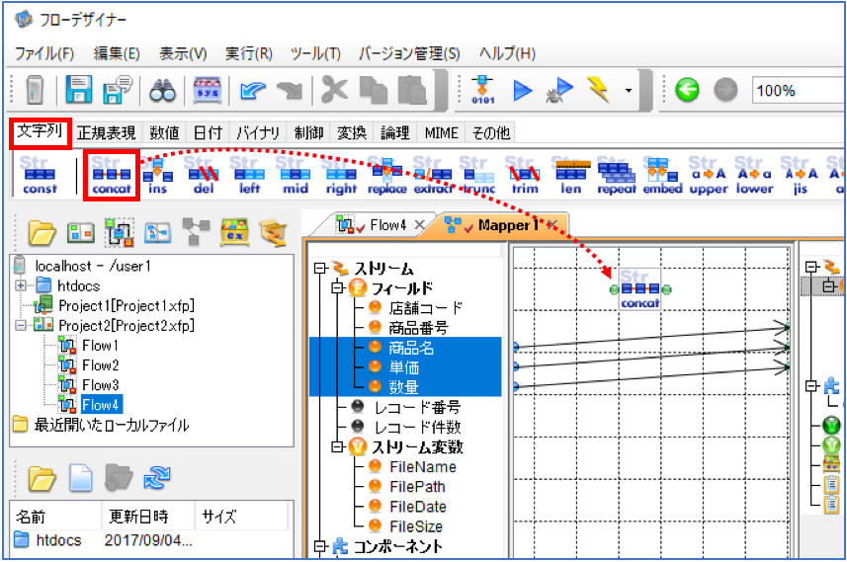Switch to the 日付 tab
This screenshot has width=847, height=562.
point(208,132)
